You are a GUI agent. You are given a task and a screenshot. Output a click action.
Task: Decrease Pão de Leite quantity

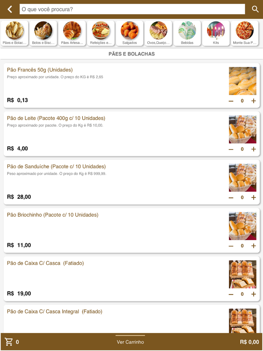tap(231, 149)
